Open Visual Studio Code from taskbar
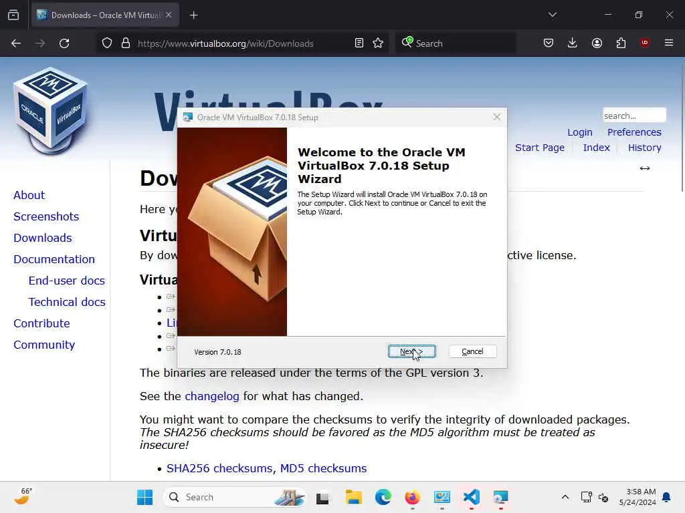This screenshot has width=685, height=513. 472,497
